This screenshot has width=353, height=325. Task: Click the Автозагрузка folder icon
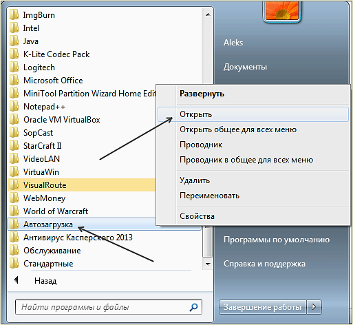point(14,224)
